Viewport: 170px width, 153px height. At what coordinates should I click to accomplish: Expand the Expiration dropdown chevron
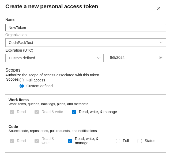click(99, 58)
